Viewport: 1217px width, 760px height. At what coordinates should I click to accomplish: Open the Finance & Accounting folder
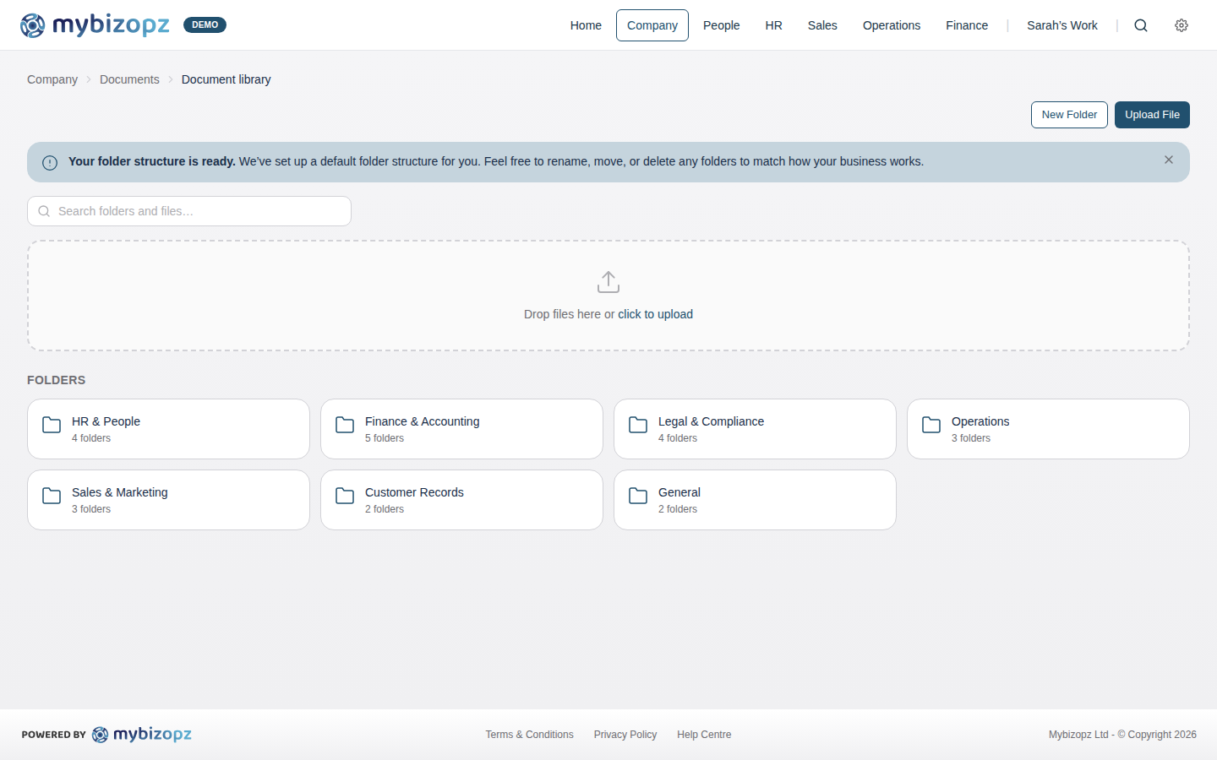[x=461, y=428]
